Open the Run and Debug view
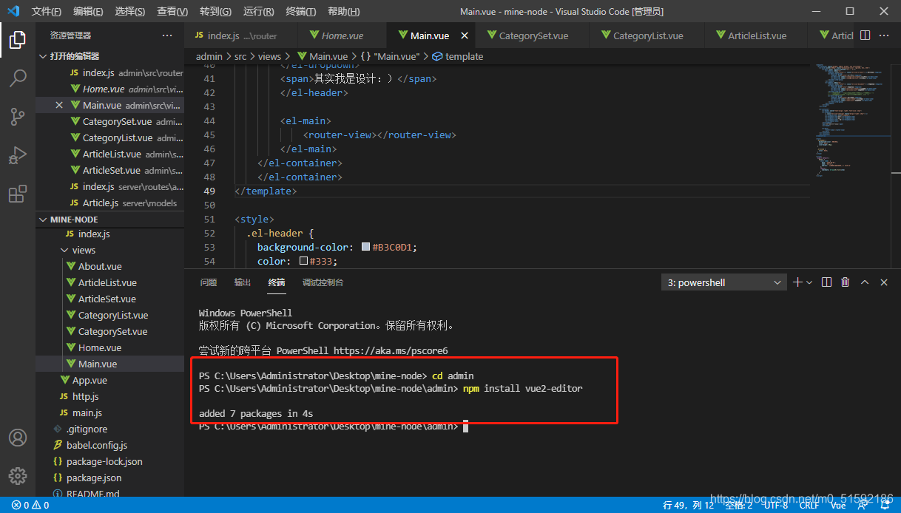The height and width of the screenshot is (513, 901). tap(18, 155)
